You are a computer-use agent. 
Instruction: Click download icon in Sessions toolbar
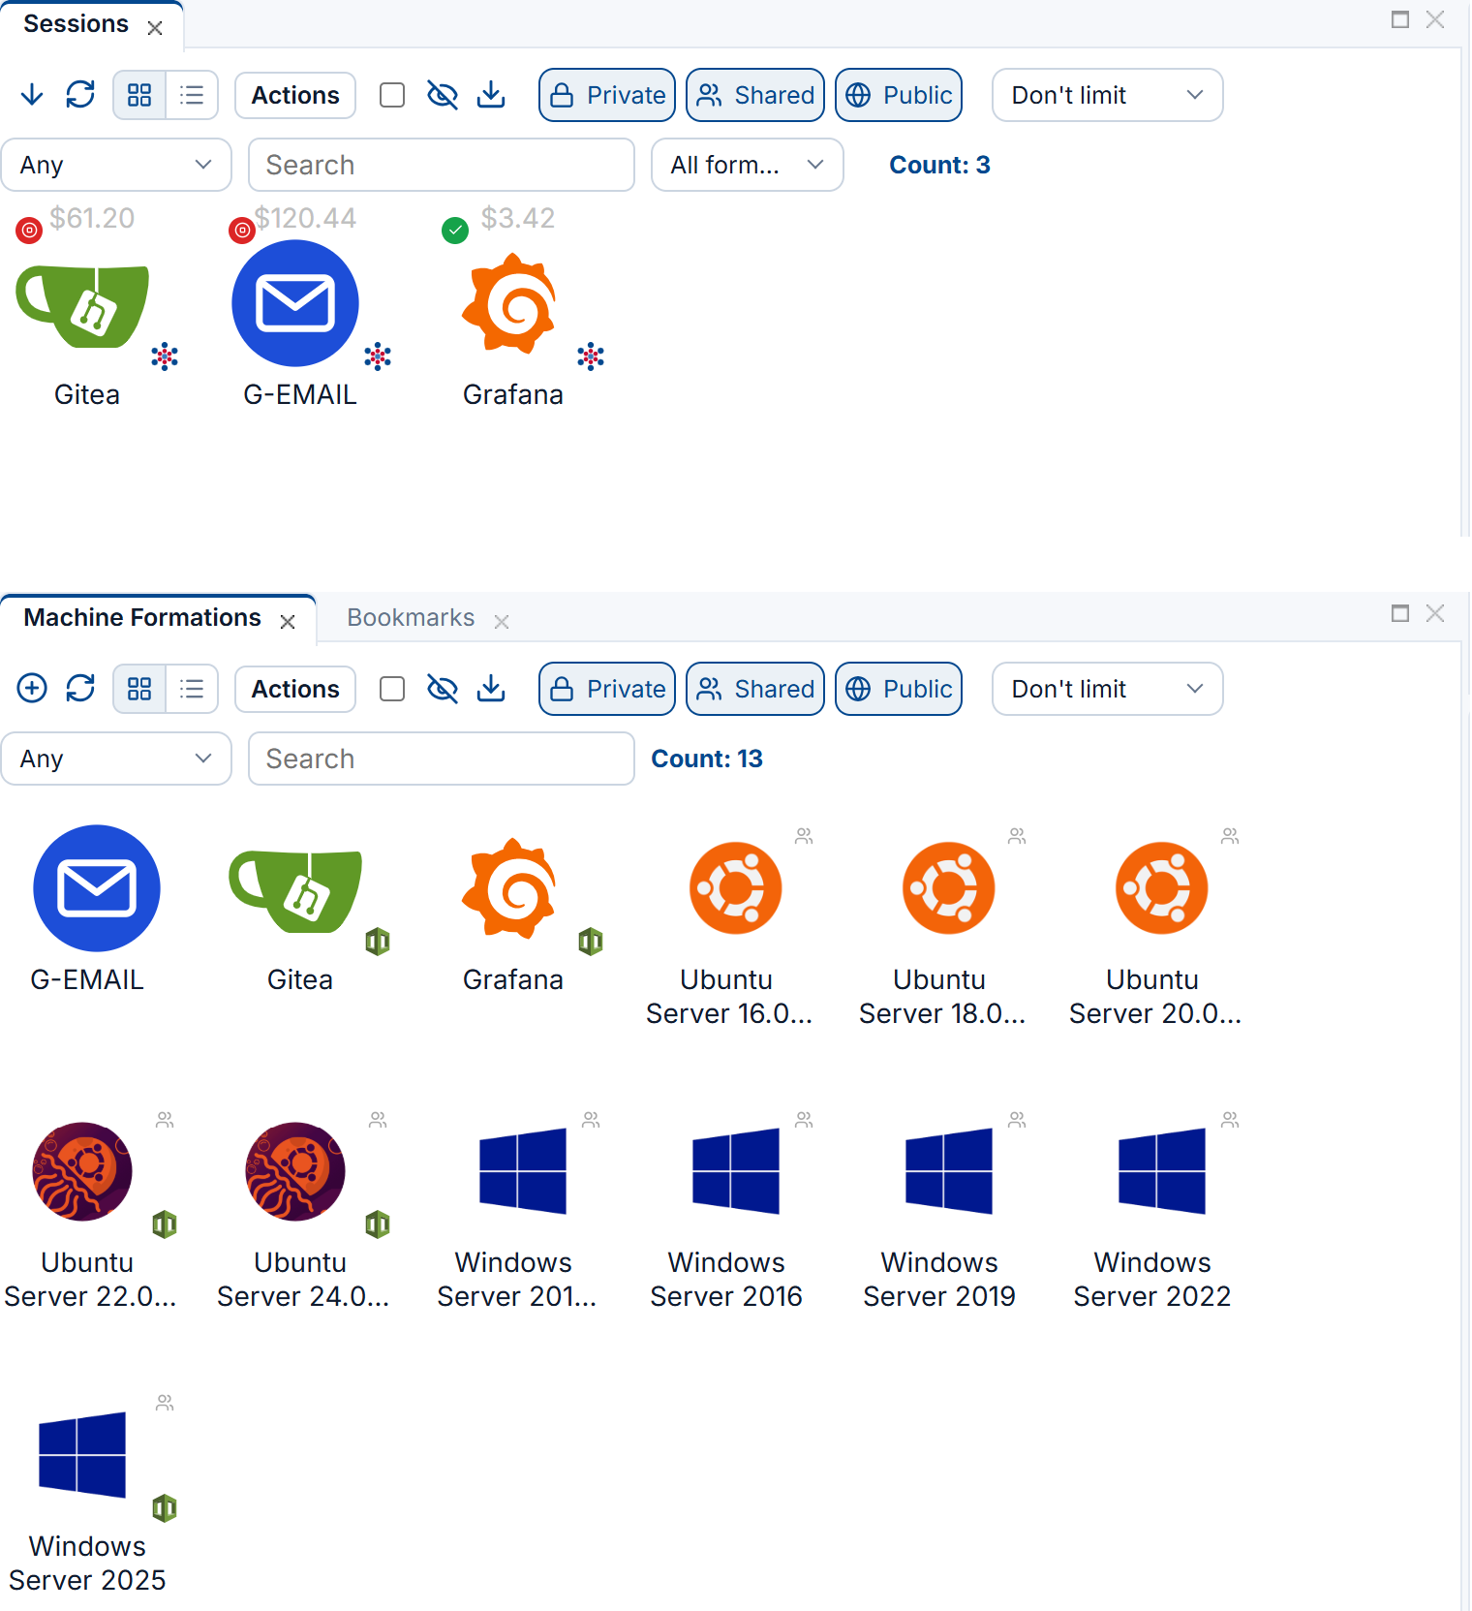(491, 95)
